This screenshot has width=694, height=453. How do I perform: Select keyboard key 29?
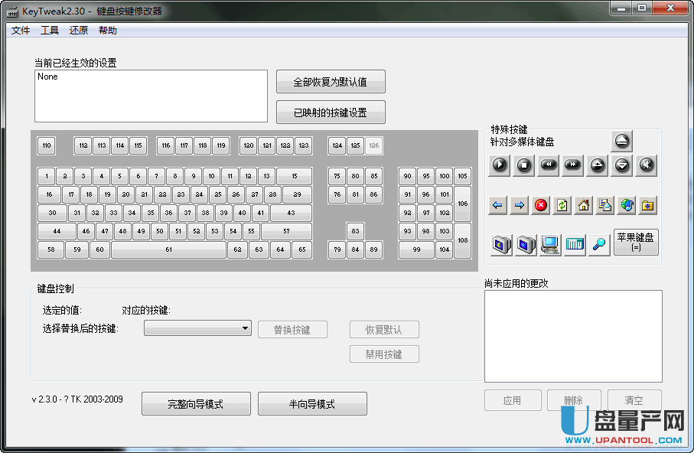point(298,194)
